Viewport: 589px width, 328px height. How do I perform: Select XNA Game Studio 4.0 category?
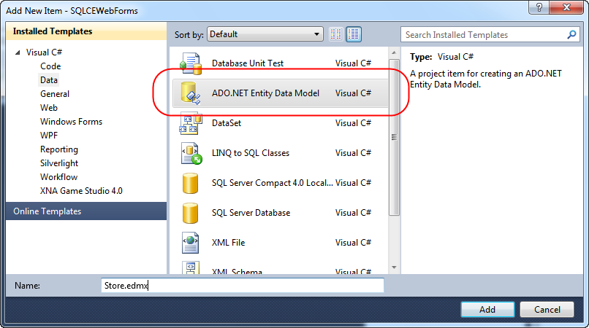click(x=81, y=191)
